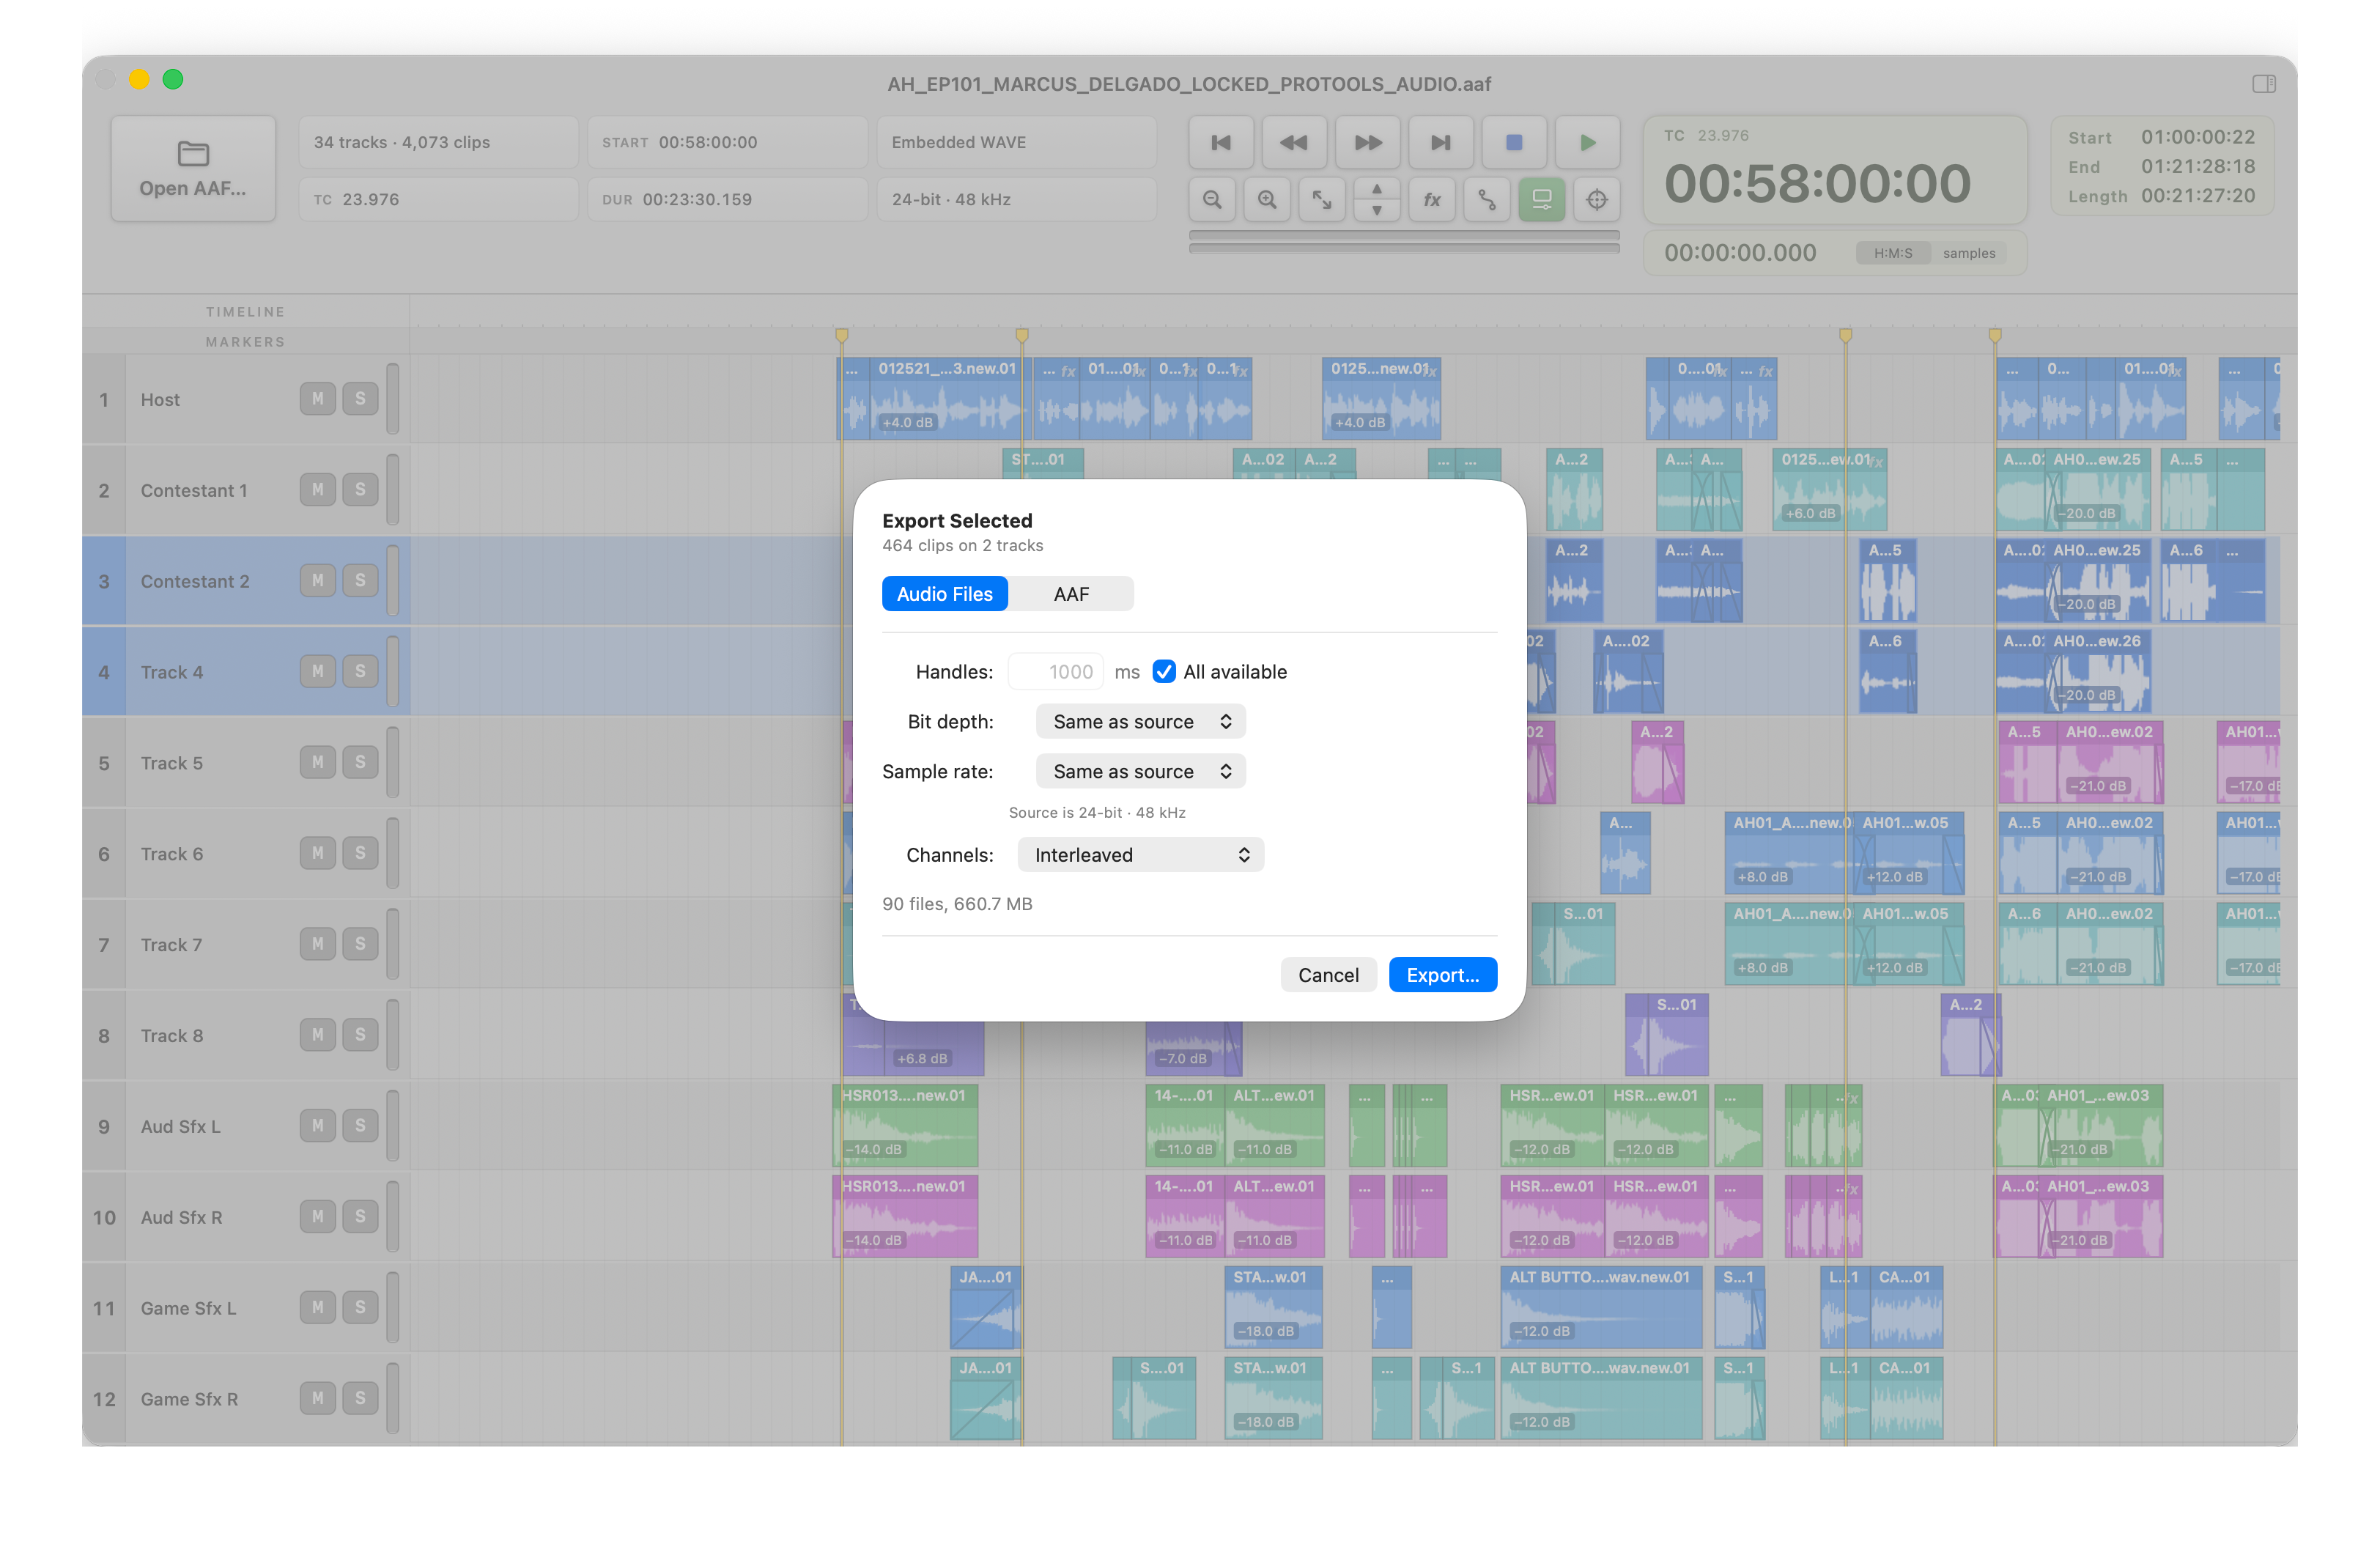Expand the Channels Interleaved dropdown
This screenshot has width=2380, height=1555.
tap(1141, 855)
